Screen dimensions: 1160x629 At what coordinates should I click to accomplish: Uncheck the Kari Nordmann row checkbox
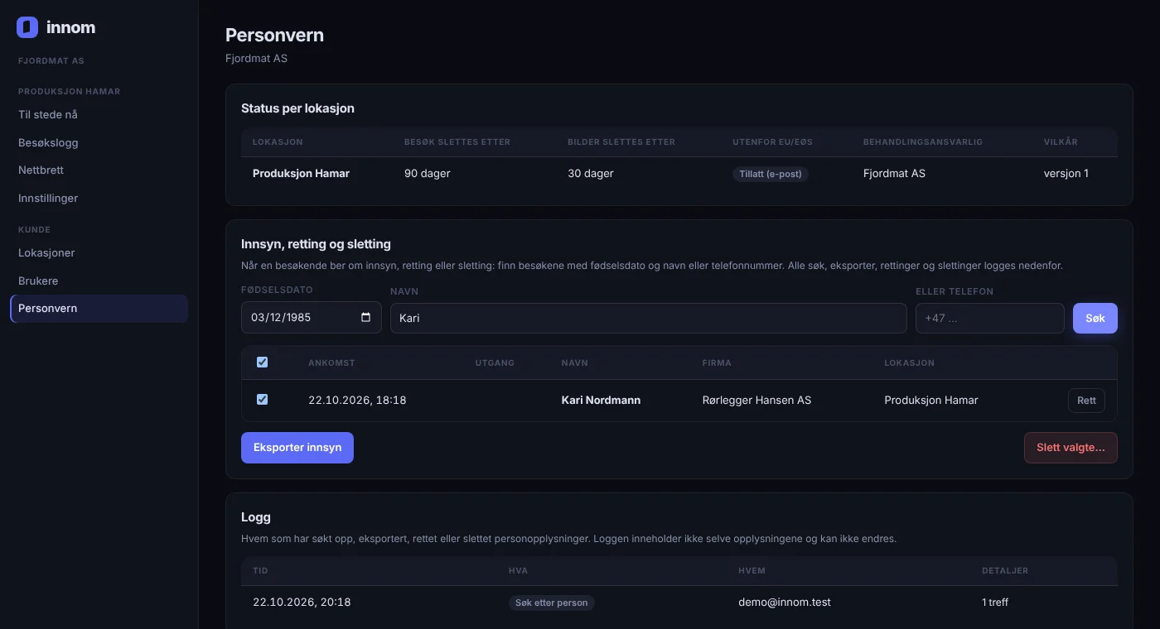[262, 400]
